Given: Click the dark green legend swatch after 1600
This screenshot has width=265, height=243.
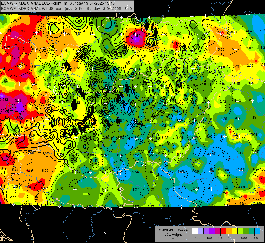Looking at the screenshot, I should [x=246, y=231].
